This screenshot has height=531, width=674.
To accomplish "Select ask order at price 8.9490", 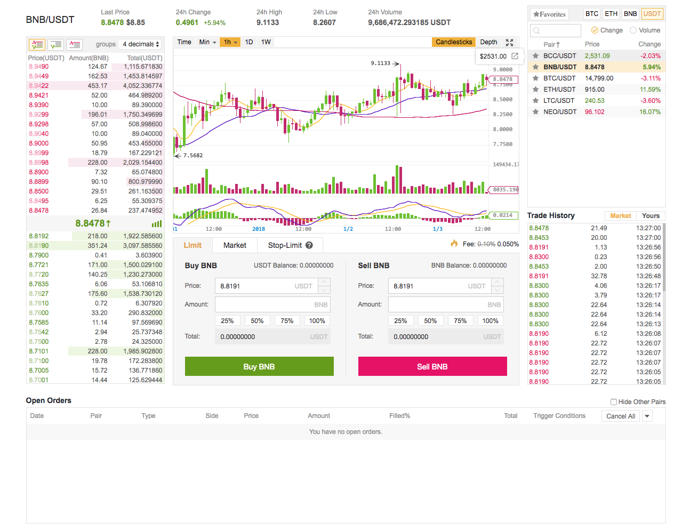I will click(95, 67).
